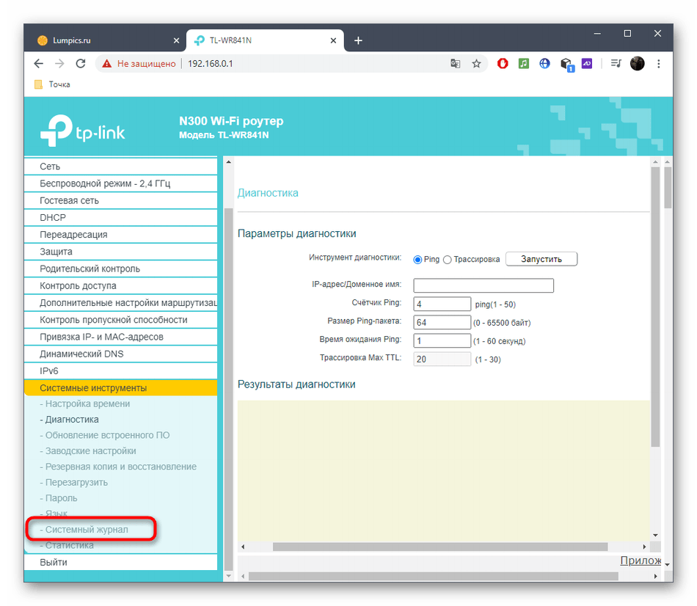Select Ping diagnostic tool radio
Screen dimensions: 697x606
(417, 260)
